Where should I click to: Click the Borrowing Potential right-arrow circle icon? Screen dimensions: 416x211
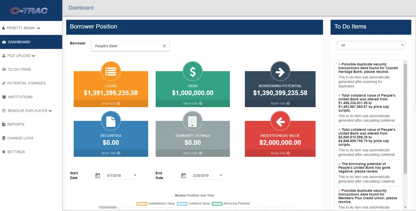pos(280,71)
